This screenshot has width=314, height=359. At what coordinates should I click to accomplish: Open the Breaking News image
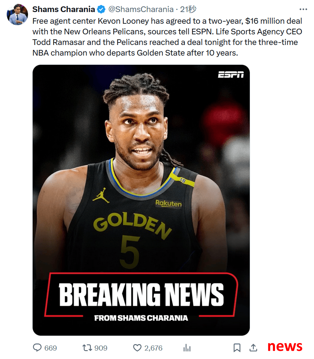(141, 200)
